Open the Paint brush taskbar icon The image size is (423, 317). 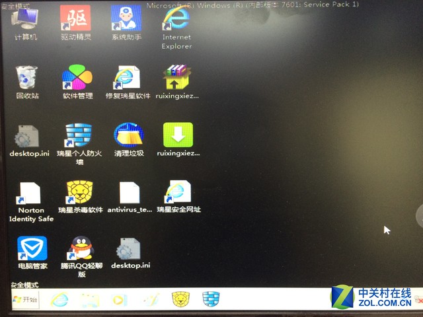coord(151,299)
